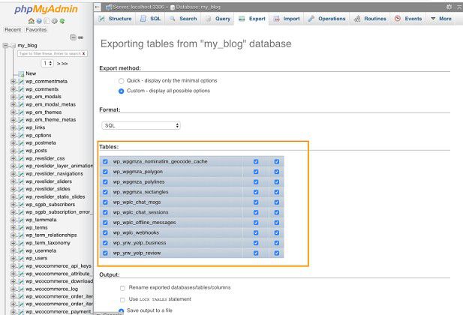463x315 pixels.
Task: Select Quick export method radio button
Action: [x=121, y=81]
